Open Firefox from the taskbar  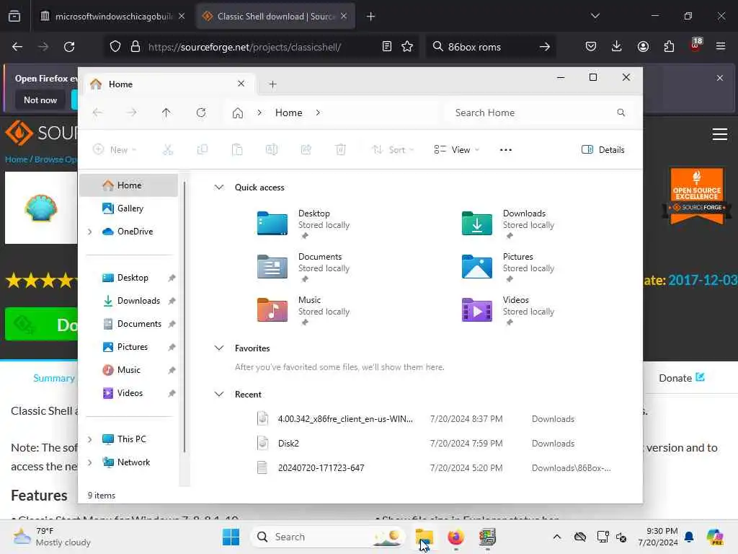click(455, 537)
